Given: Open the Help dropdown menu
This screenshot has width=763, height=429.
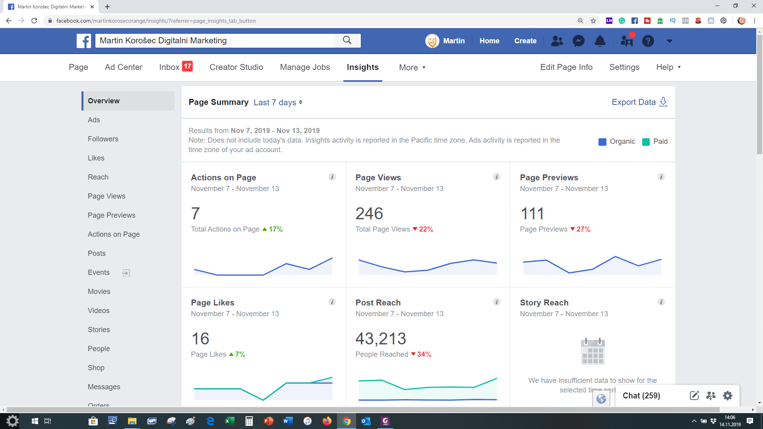Looking at the screenshot, I should pos(668,67).
